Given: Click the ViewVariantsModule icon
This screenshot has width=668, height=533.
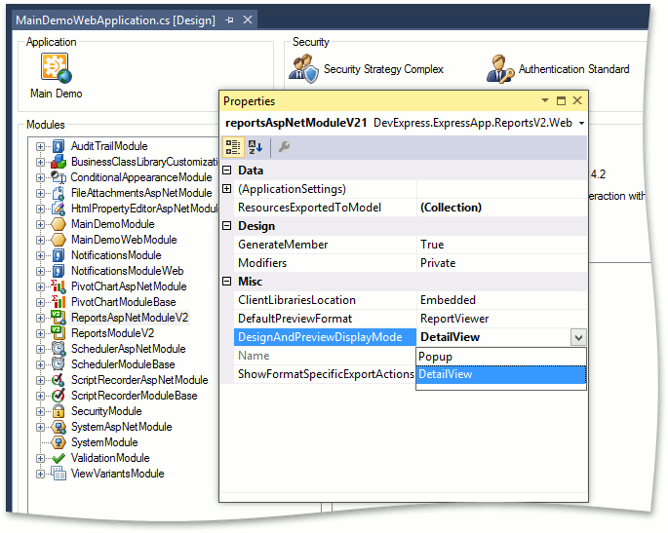Looking at the screenshot, I should (x=59, y=474).
